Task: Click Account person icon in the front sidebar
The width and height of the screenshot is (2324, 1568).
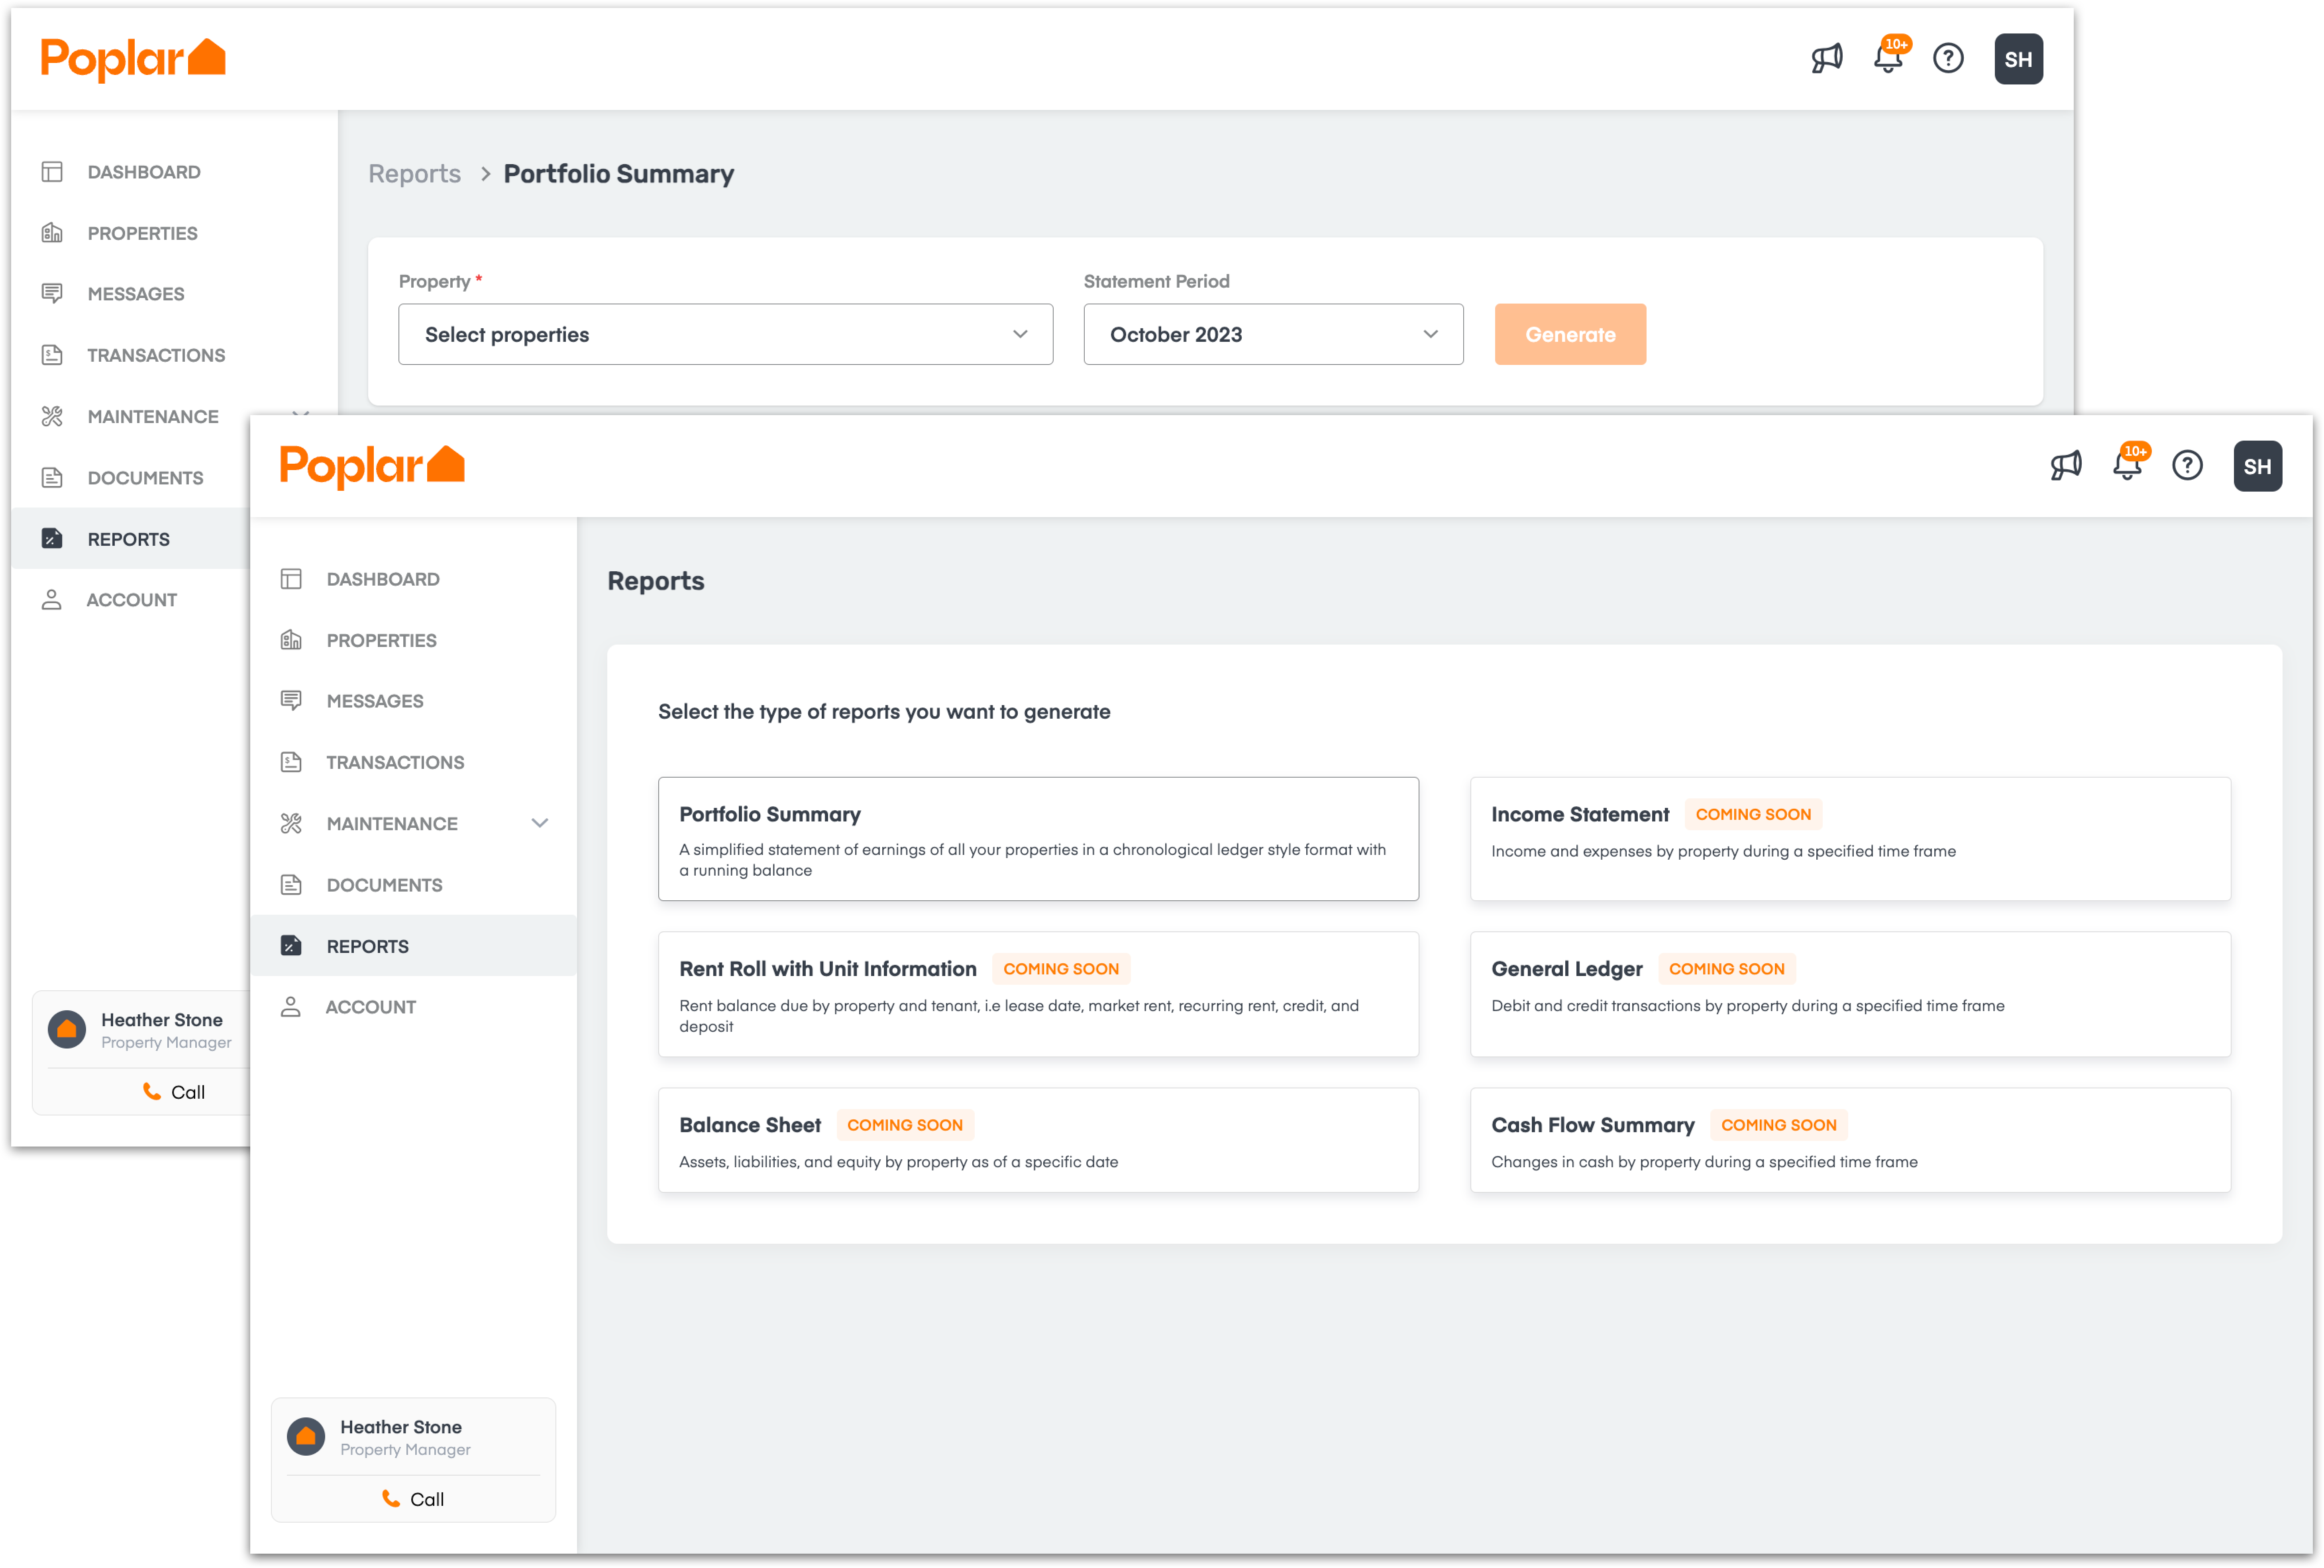Action: [x=291, y=1007]
